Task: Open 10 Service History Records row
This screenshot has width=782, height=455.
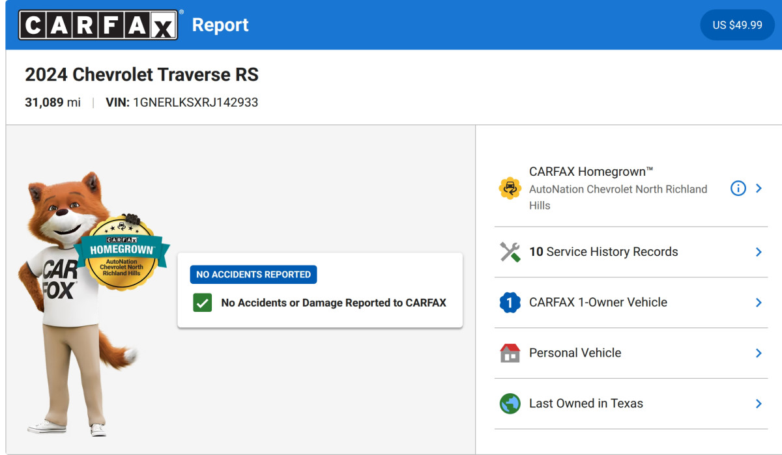Action: (x=631, y=252)
